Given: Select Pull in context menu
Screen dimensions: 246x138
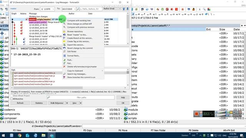Looking at the screenshot, I should [x=69, y=63].
